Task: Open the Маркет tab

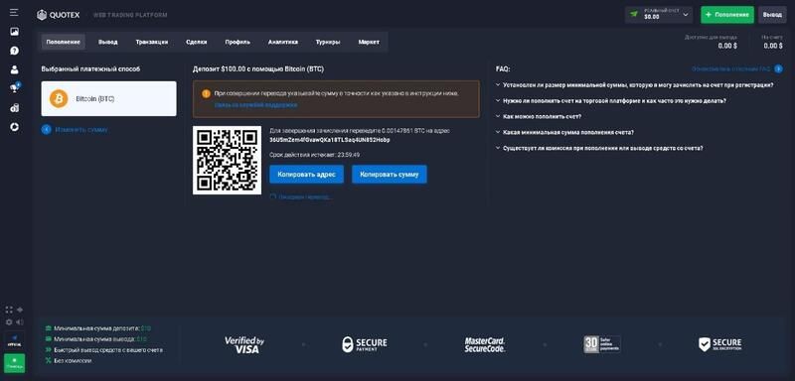Action: 369,42
